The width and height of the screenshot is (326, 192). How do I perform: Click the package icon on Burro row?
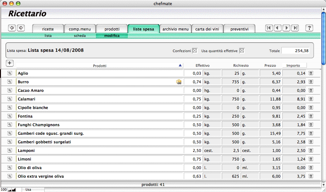point(179,82)
